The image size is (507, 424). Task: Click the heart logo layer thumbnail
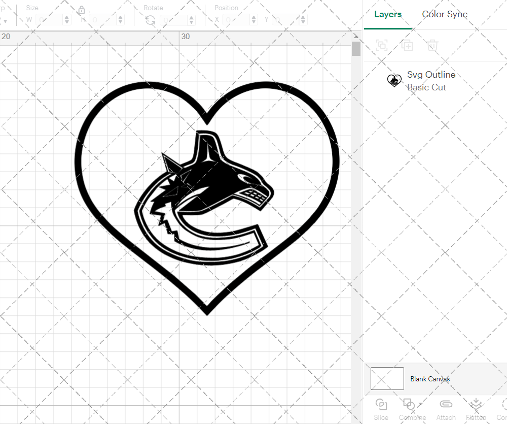pos(394,80)
